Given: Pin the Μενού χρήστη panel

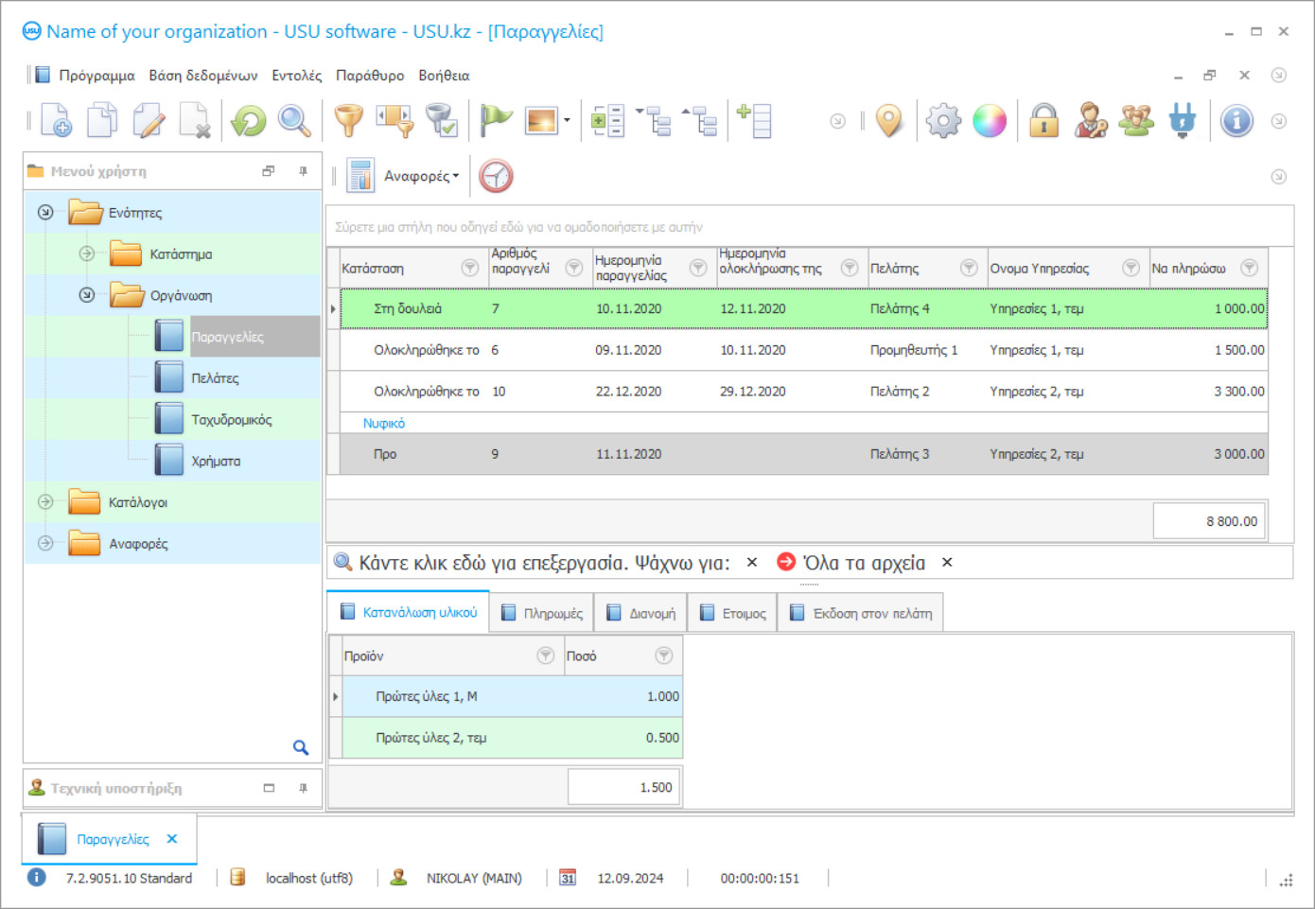Looking at the screenshot, I should point(303,171).
